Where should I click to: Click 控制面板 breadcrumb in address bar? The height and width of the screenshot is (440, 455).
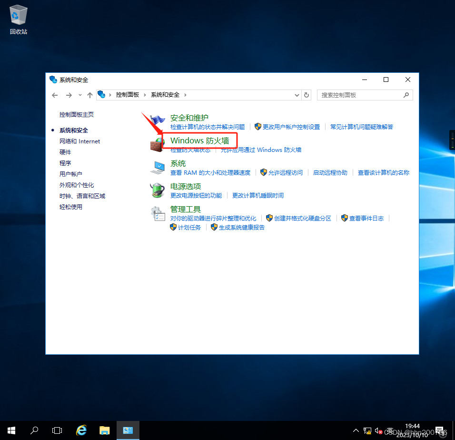point(128,95)
